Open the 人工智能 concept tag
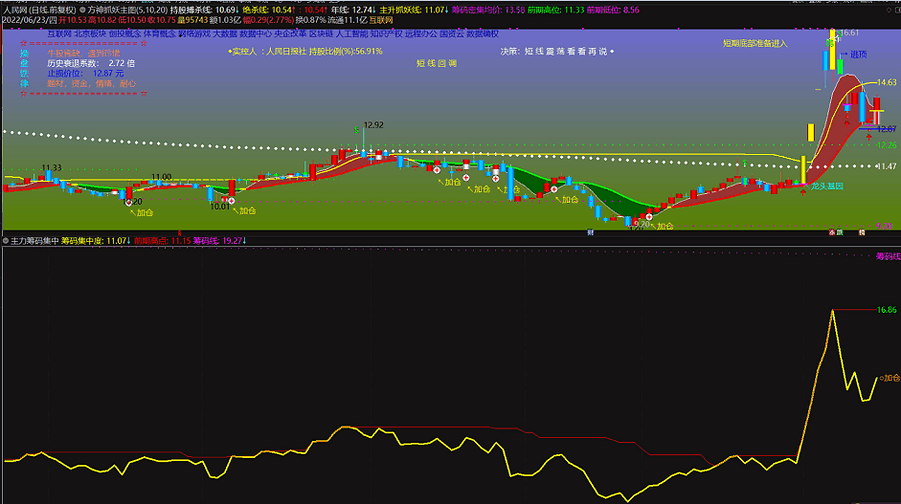 coord(352,34)
